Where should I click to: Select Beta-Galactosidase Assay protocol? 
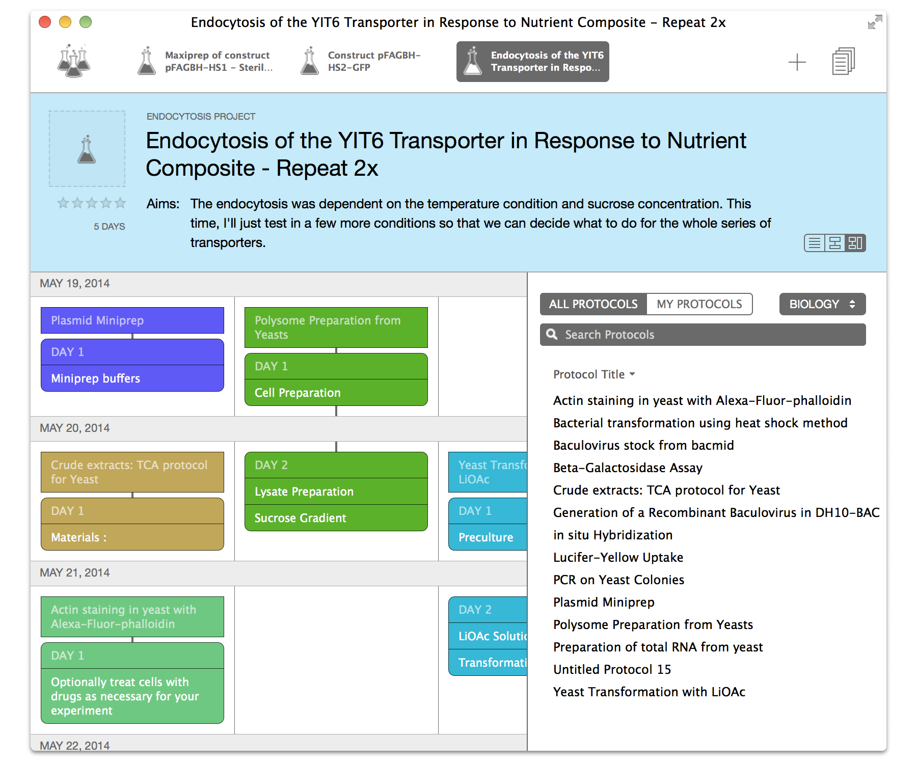pyautogui.click(x=628, y=468)
